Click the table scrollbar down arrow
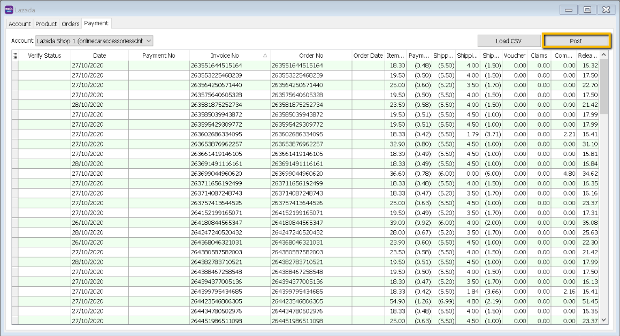This screenshot has width=620, height=336. point(604,320)
